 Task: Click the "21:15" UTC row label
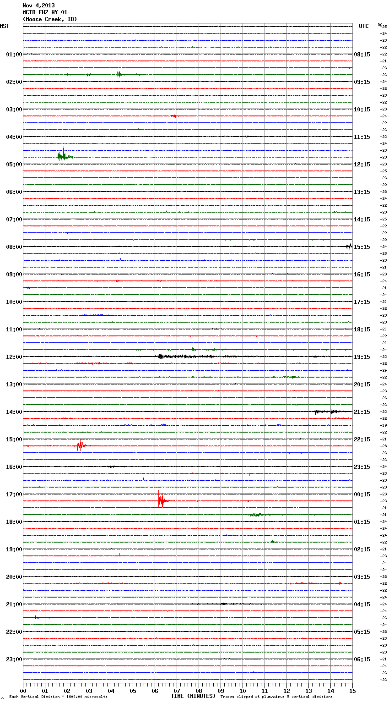(x=362, y=412)
